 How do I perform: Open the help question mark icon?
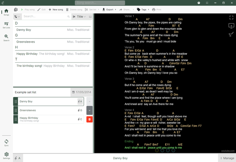pyautogui.click(x=199, y=3)
